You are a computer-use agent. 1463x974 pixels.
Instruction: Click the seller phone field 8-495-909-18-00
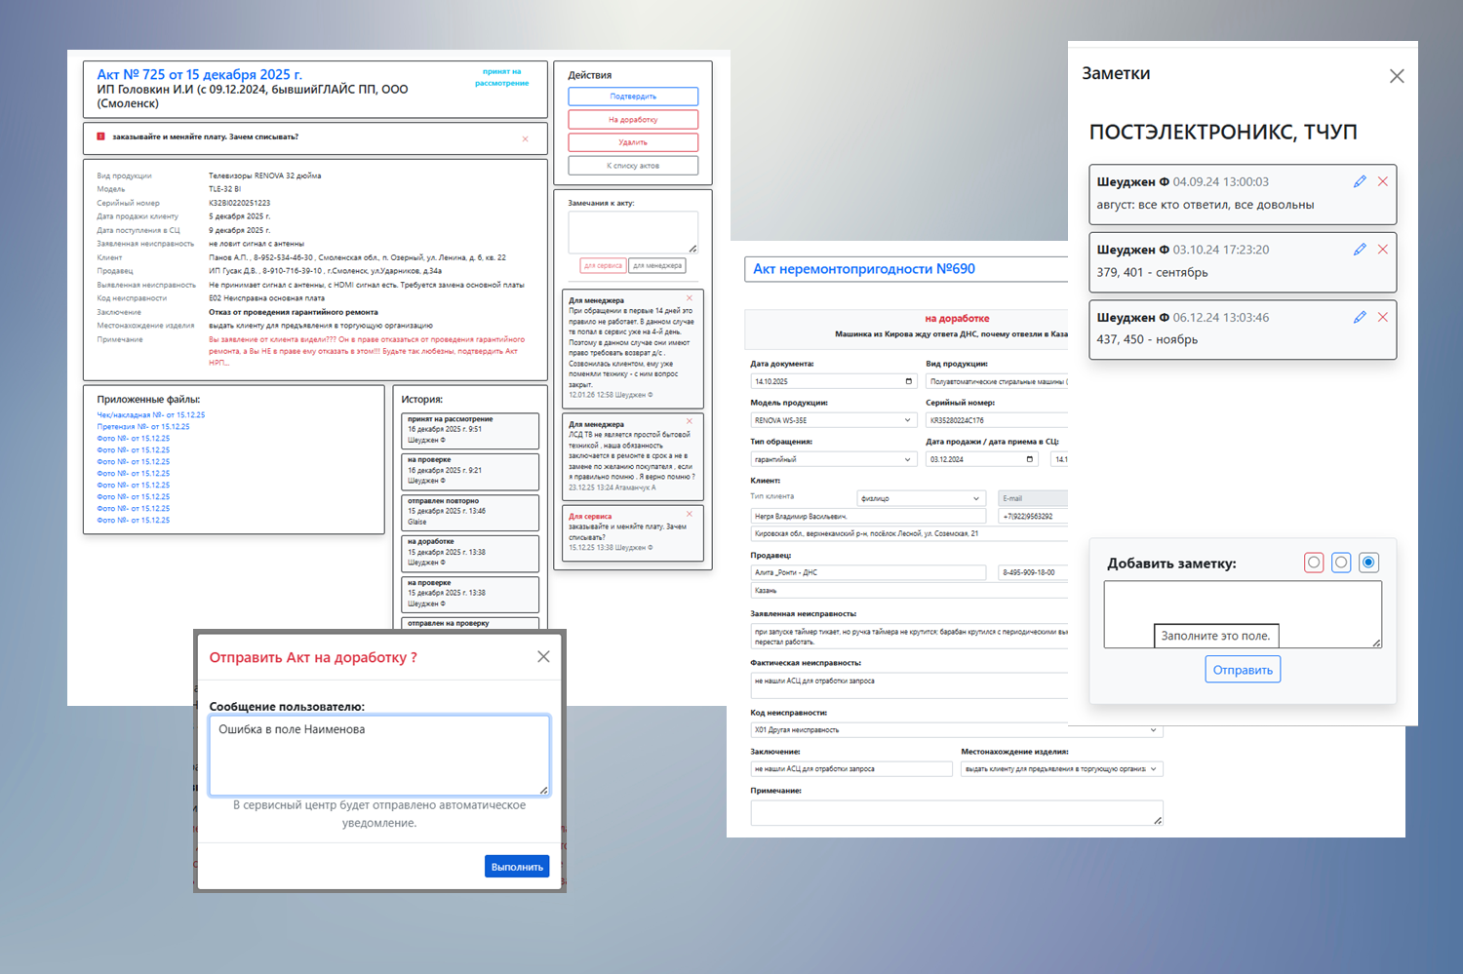coord(1033,572)
